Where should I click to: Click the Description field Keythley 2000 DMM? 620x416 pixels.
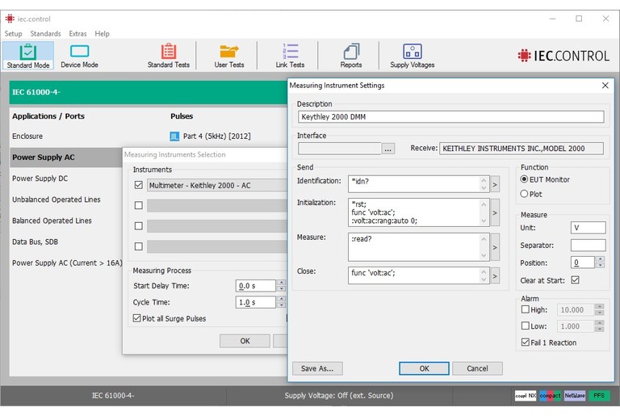(x=450, y=117)
